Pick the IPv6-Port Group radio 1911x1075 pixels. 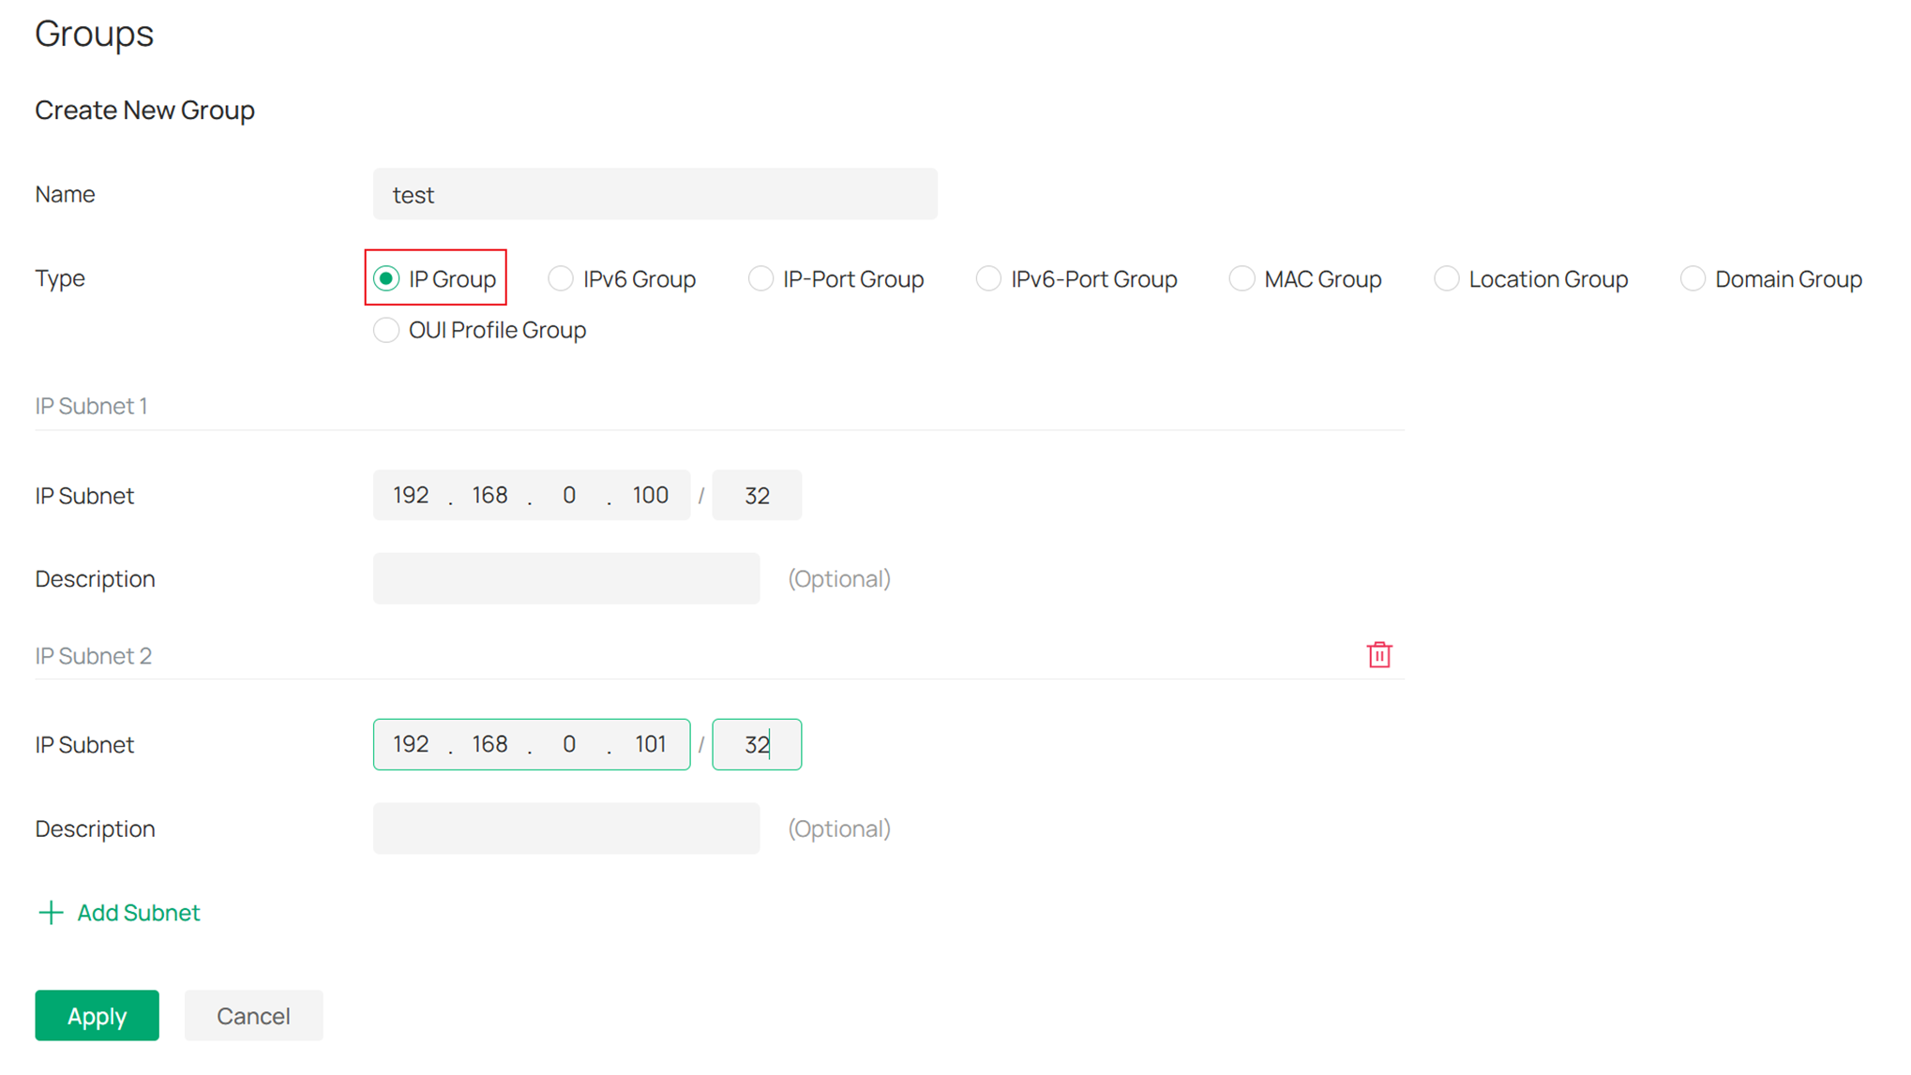988,278
